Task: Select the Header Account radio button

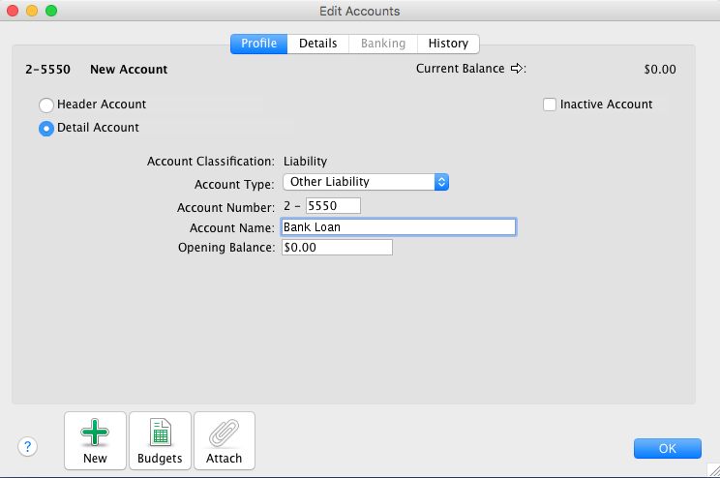Action: (45, 105)
